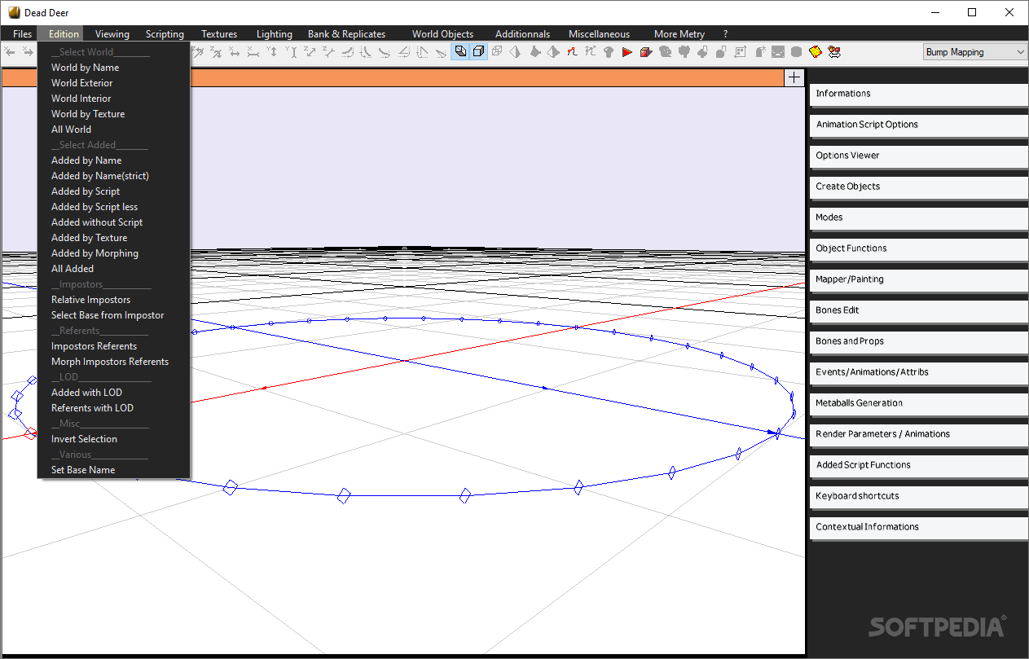Click the grey dotted path curve icon

click(590, 52)
